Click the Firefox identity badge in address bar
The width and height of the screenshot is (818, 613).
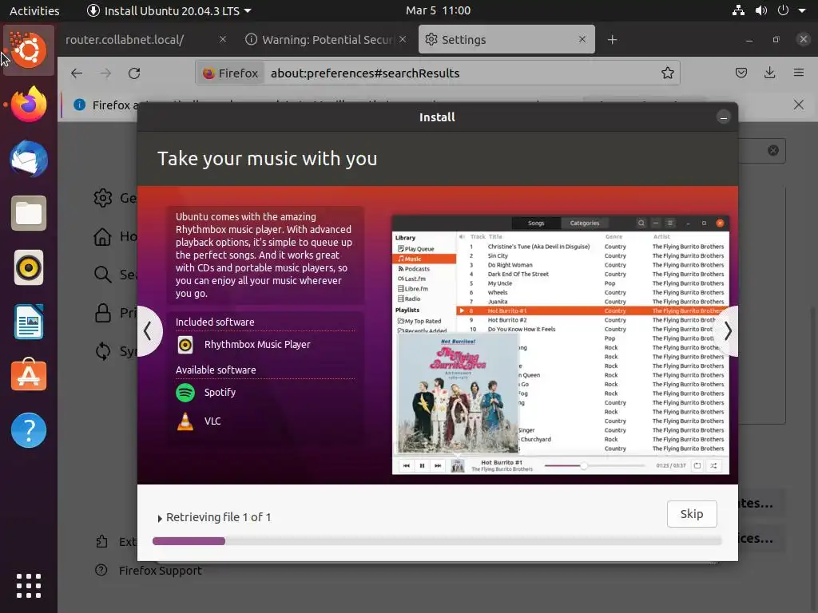(231, 73)
